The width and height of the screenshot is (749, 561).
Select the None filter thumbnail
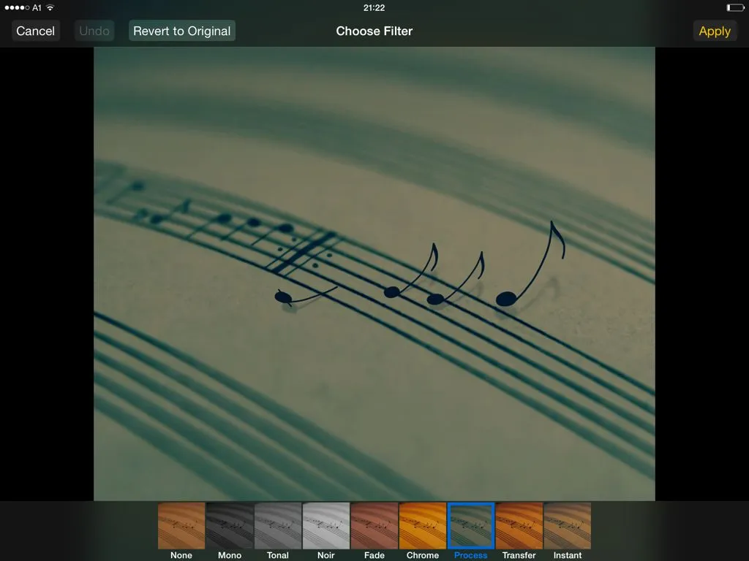tap(181, 526)
